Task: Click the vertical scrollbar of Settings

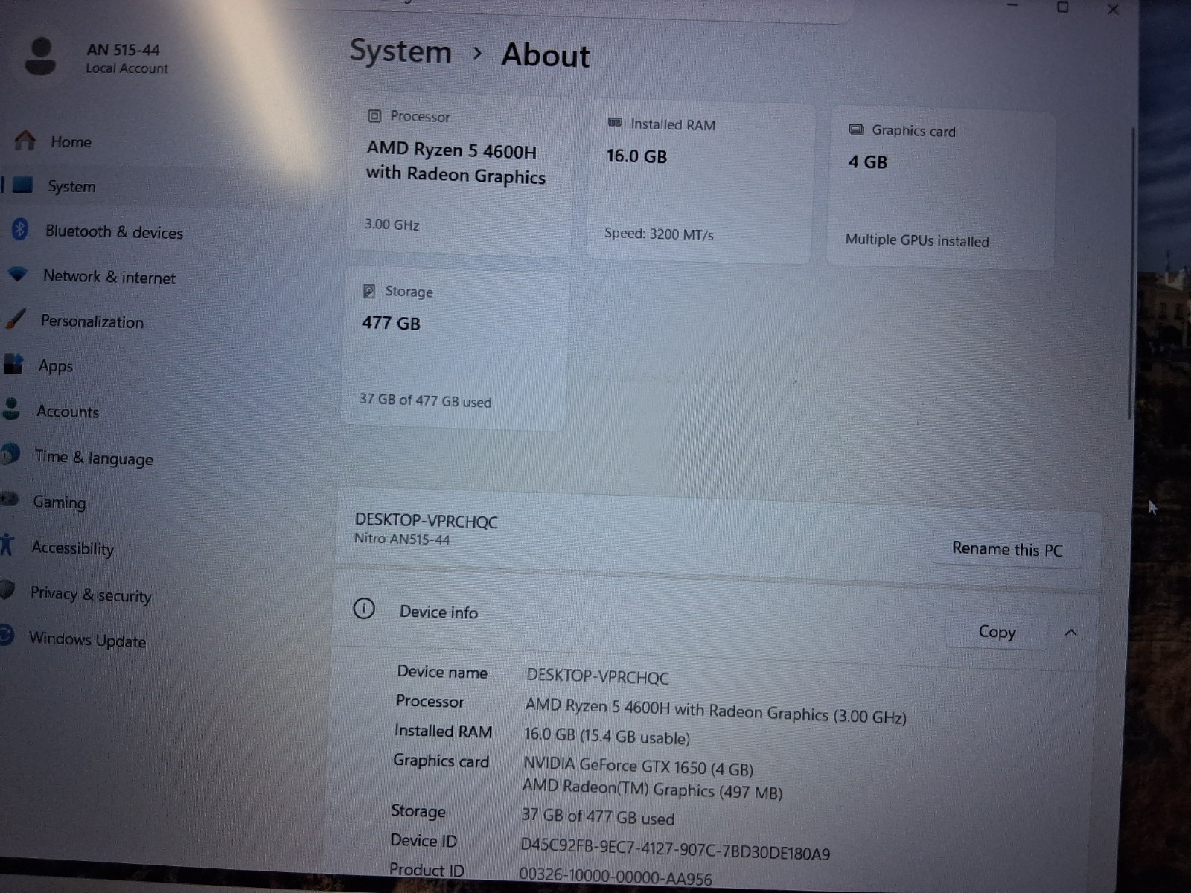Action: click(1131, 272)
